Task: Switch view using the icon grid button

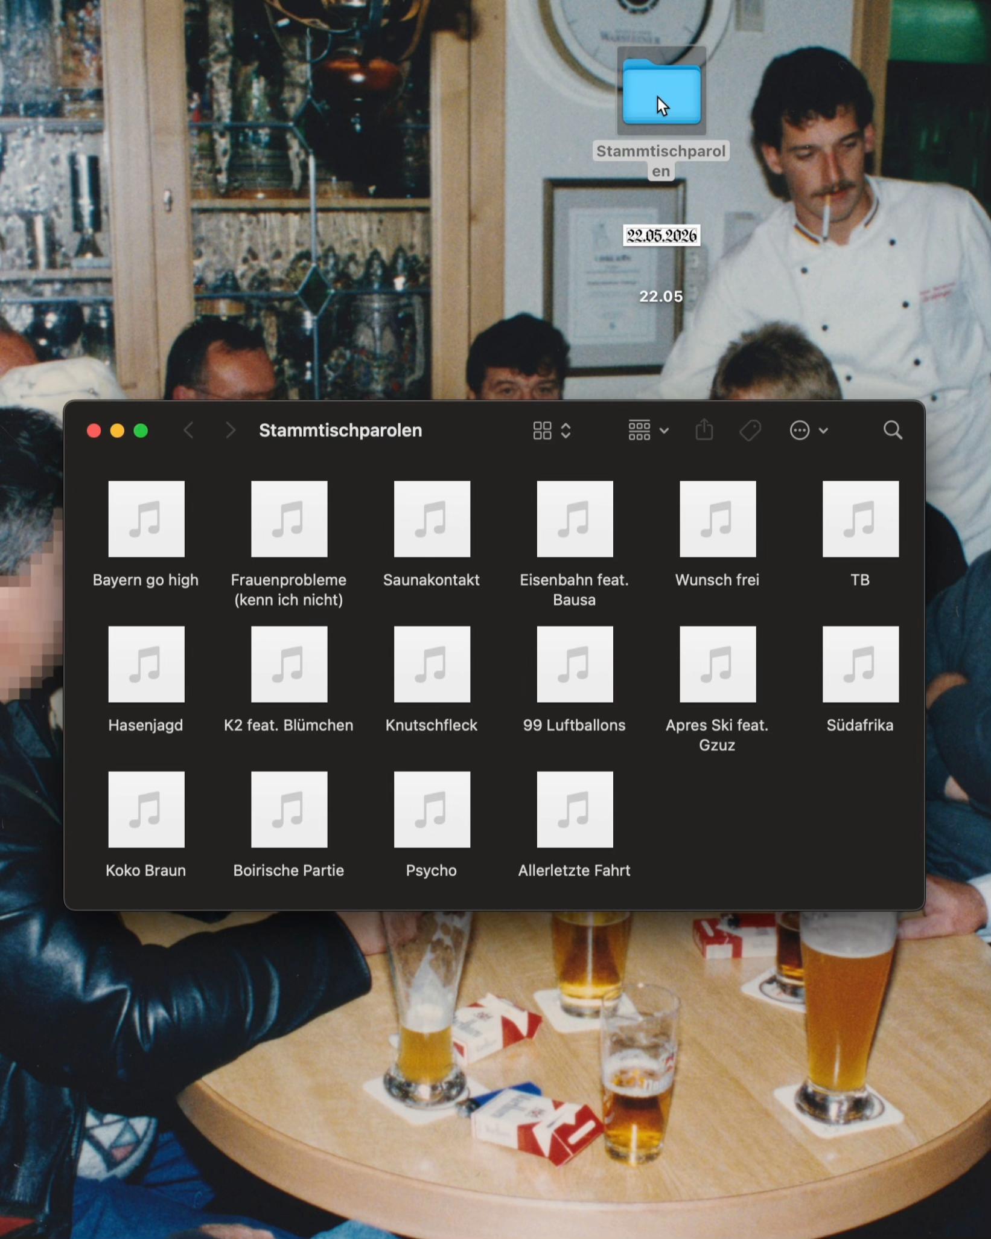Action: click(x=552, y=431)
